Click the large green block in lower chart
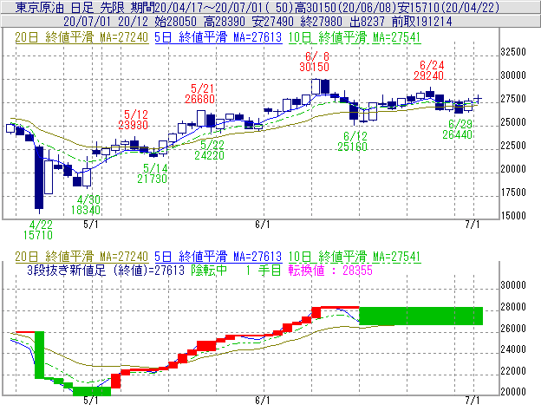 tap(420, 316)
